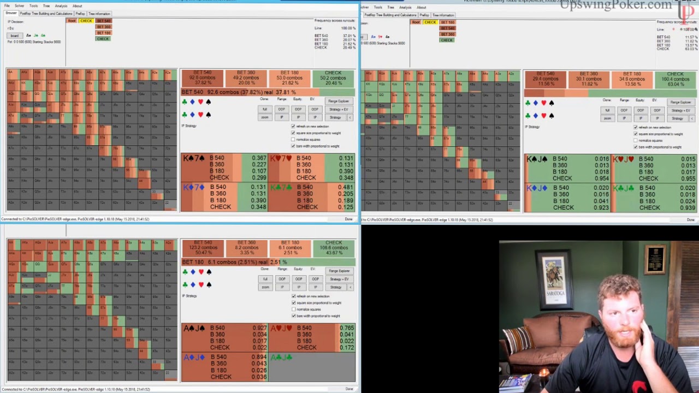Click first-row club suit icon, bottom window
The height and width of the screenshot is (393, 699).
(185, 272)
